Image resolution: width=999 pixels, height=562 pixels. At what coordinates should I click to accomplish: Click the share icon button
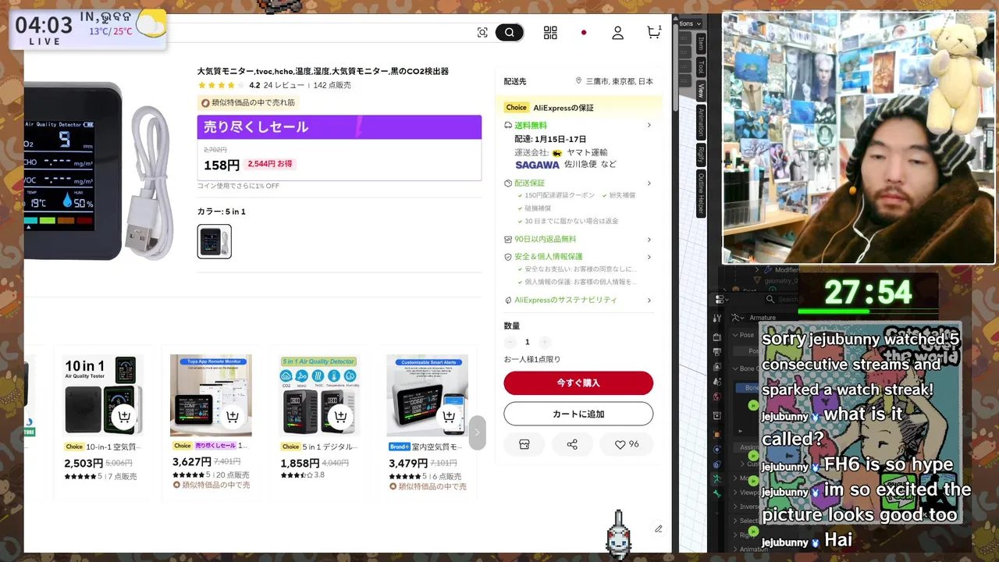[x=572, y=444]
